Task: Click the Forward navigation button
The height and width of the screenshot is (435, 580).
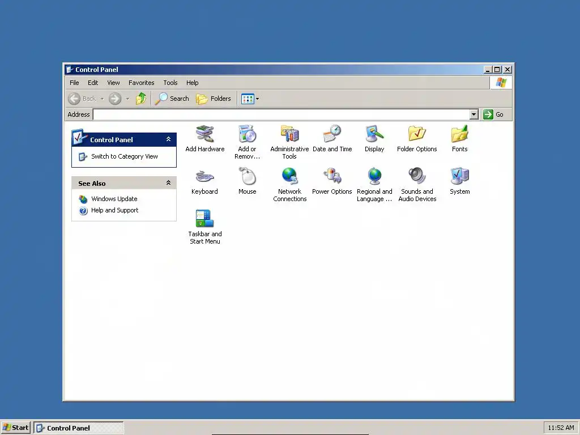Action: 115,99
